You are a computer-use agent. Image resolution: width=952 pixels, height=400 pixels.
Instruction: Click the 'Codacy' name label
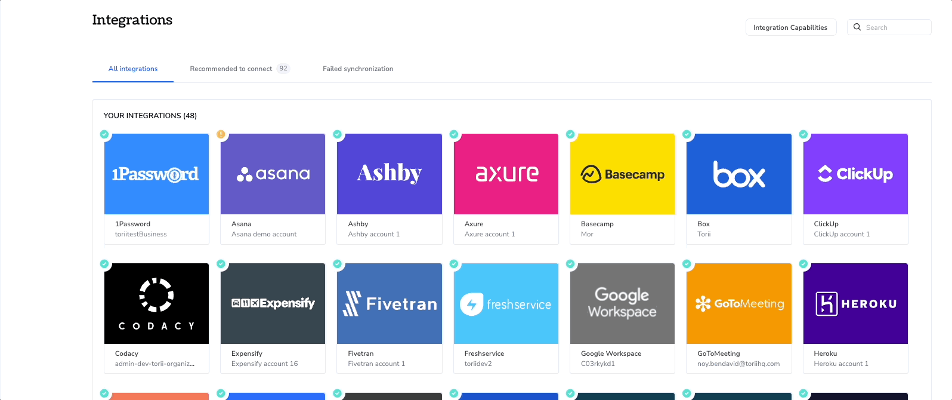126,353
